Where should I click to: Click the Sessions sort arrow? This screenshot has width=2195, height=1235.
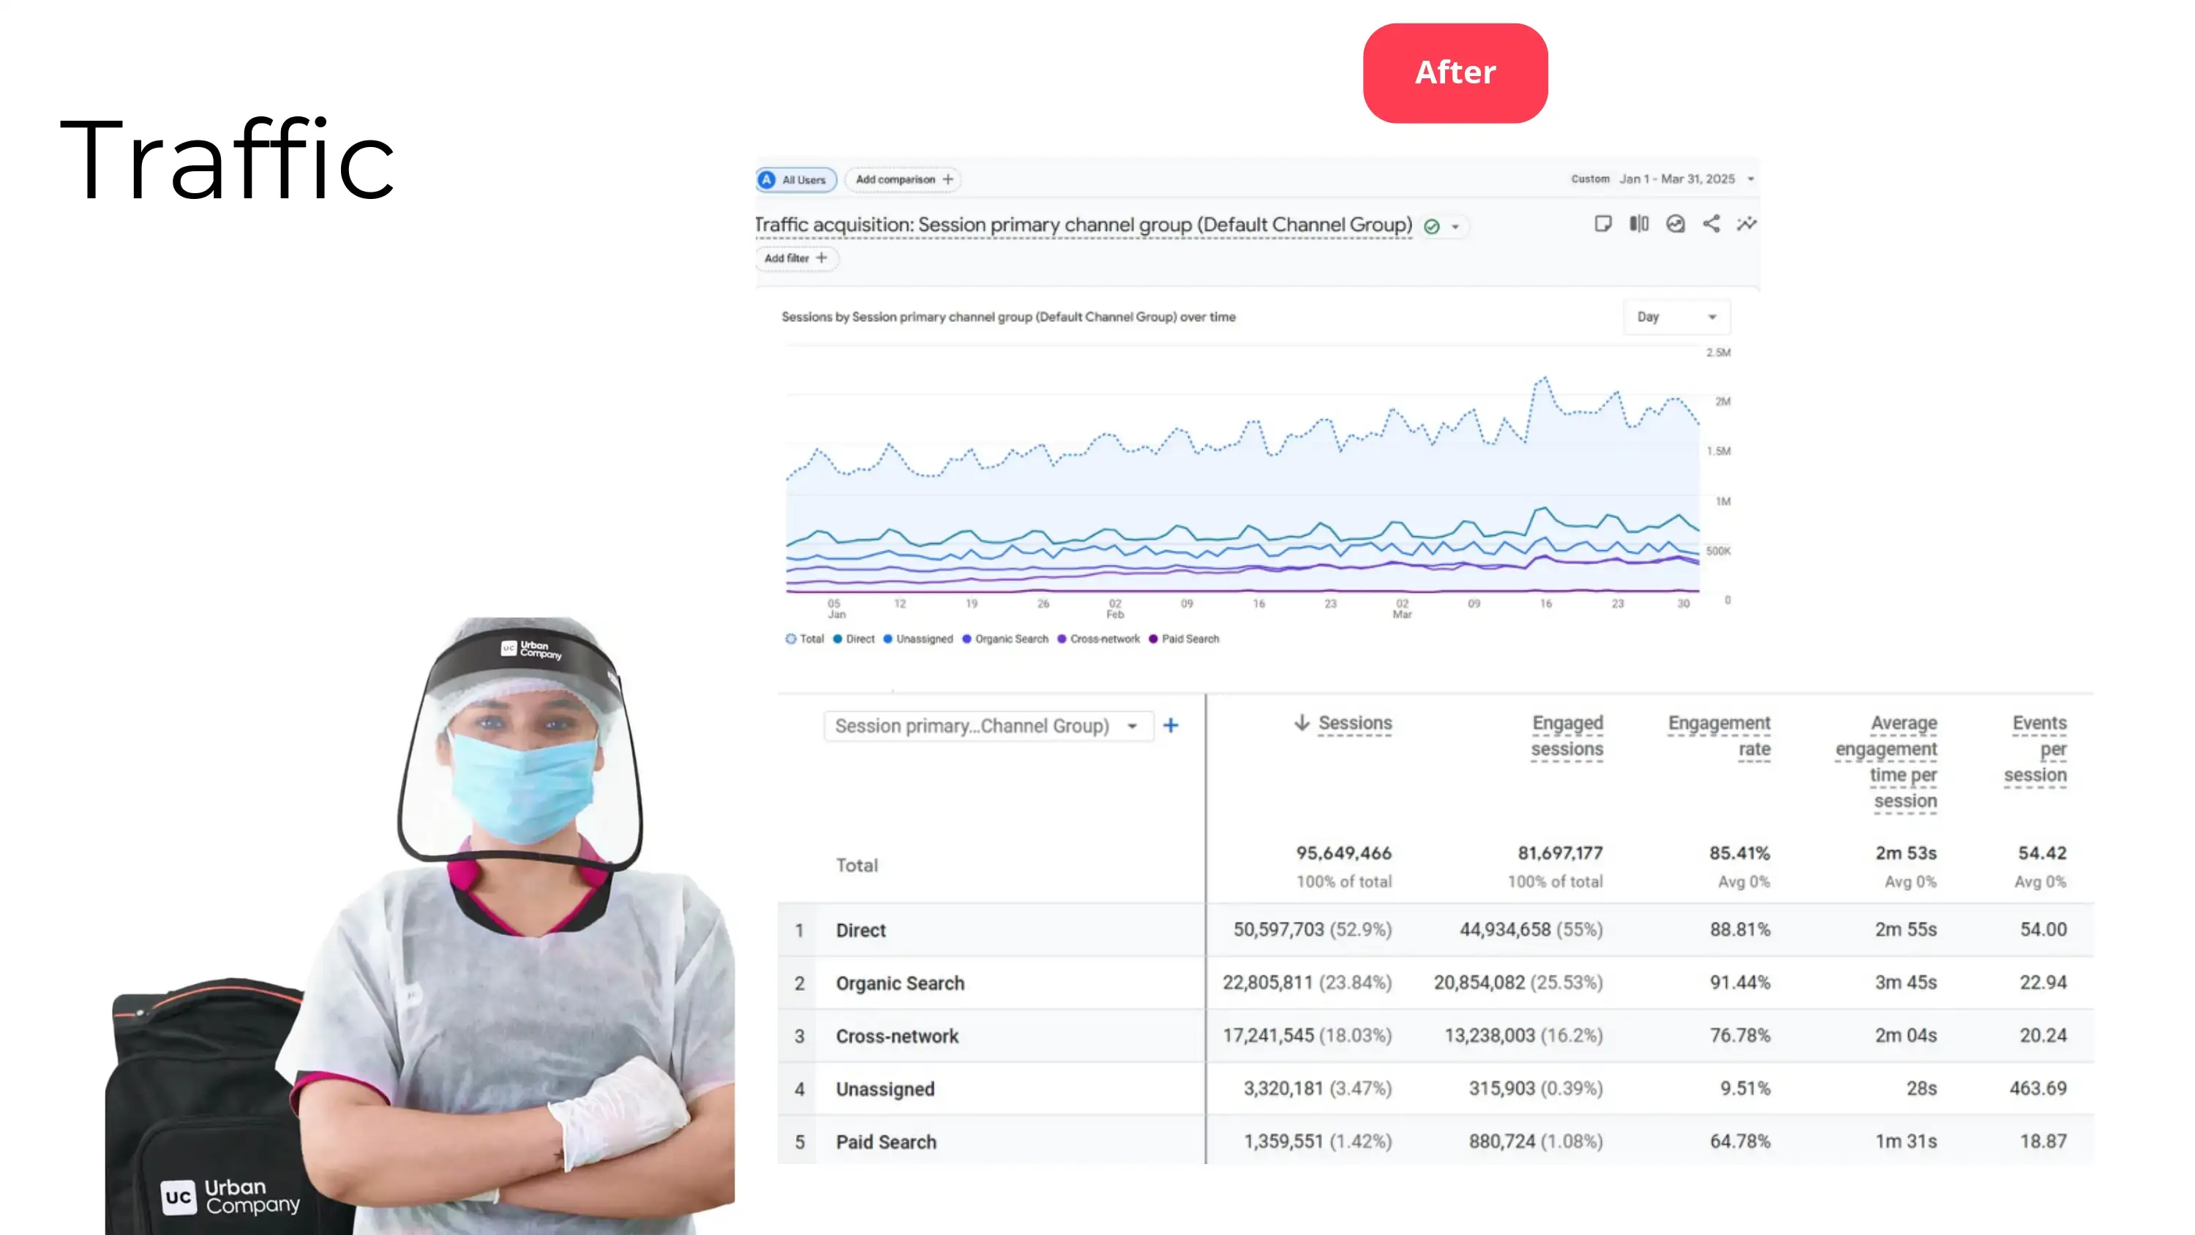1301,723
